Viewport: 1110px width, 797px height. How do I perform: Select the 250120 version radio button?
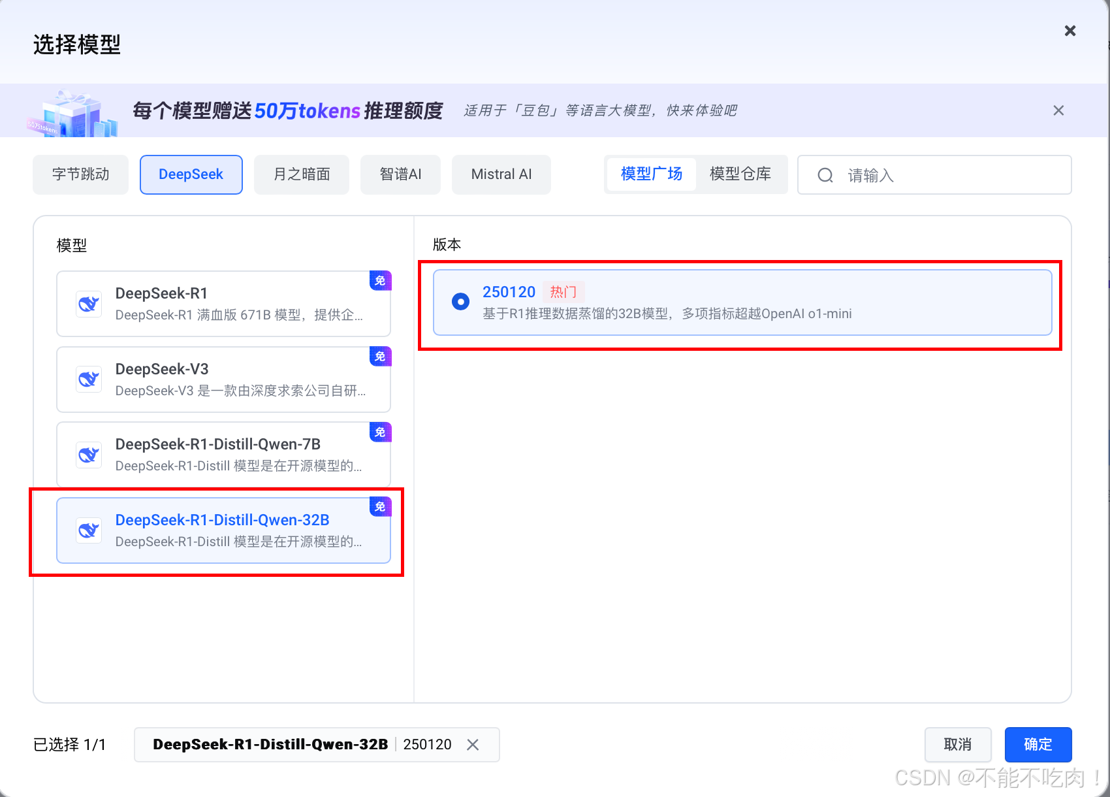(x=460, y=302)
